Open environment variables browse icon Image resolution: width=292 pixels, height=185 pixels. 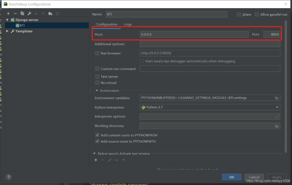click(x=276, y=98)
